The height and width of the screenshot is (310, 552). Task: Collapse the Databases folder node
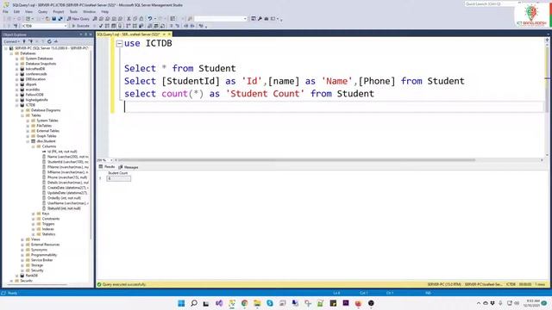[11, 53]
